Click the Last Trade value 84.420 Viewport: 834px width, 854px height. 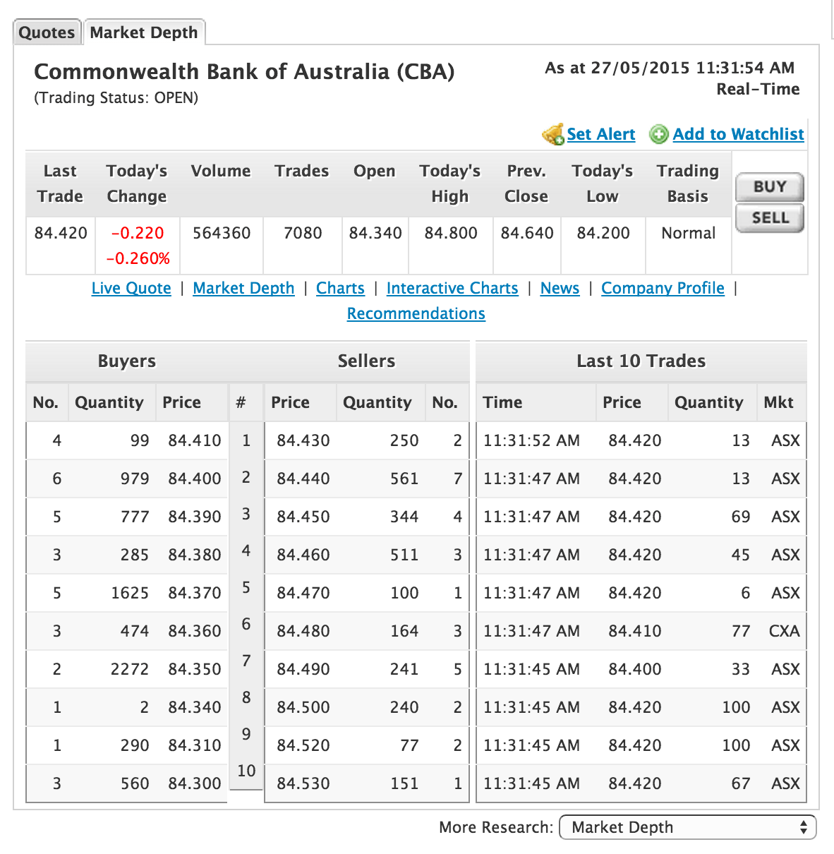pyautogui.click(x=61, y=233)
